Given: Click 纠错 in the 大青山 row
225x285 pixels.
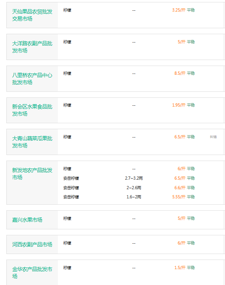Looking at the screenshot, I should pos(213,137).
